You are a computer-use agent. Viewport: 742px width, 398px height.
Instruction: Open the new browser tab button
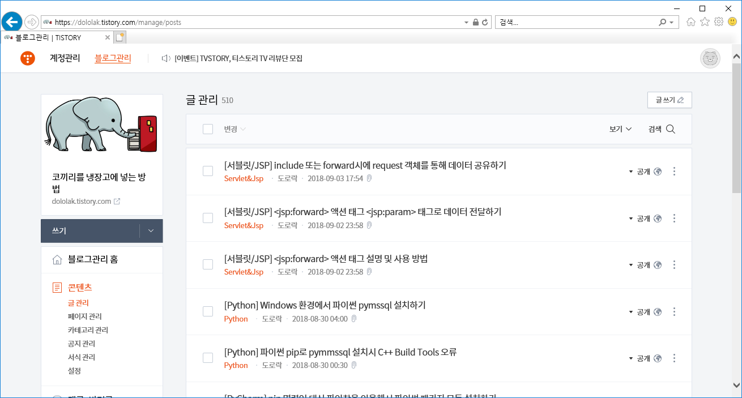120,37
